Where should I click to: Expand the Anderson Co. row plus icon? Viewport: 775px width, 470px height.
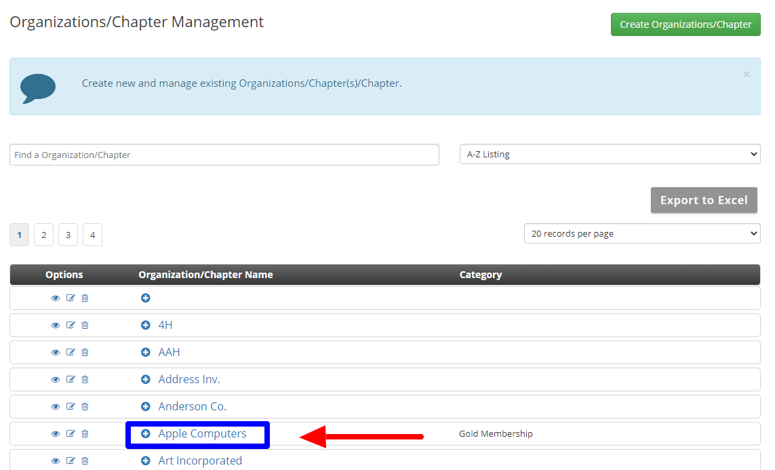145,407
